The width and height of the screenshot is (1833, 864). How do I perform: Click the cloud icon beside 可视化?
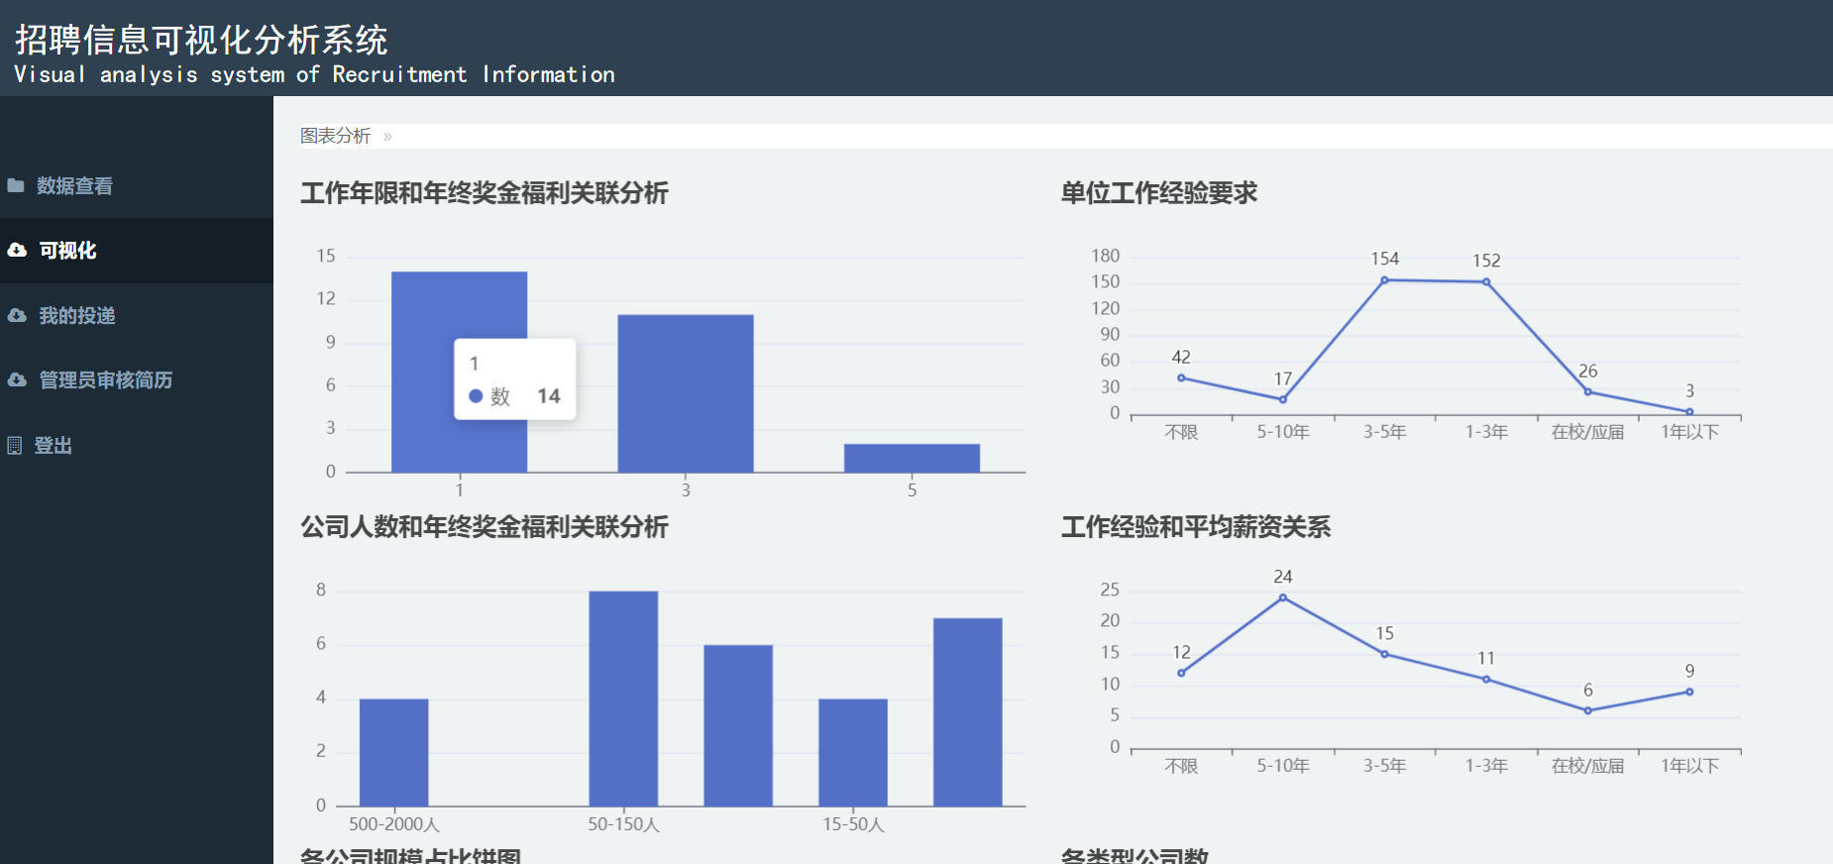[x=17, y=251]
